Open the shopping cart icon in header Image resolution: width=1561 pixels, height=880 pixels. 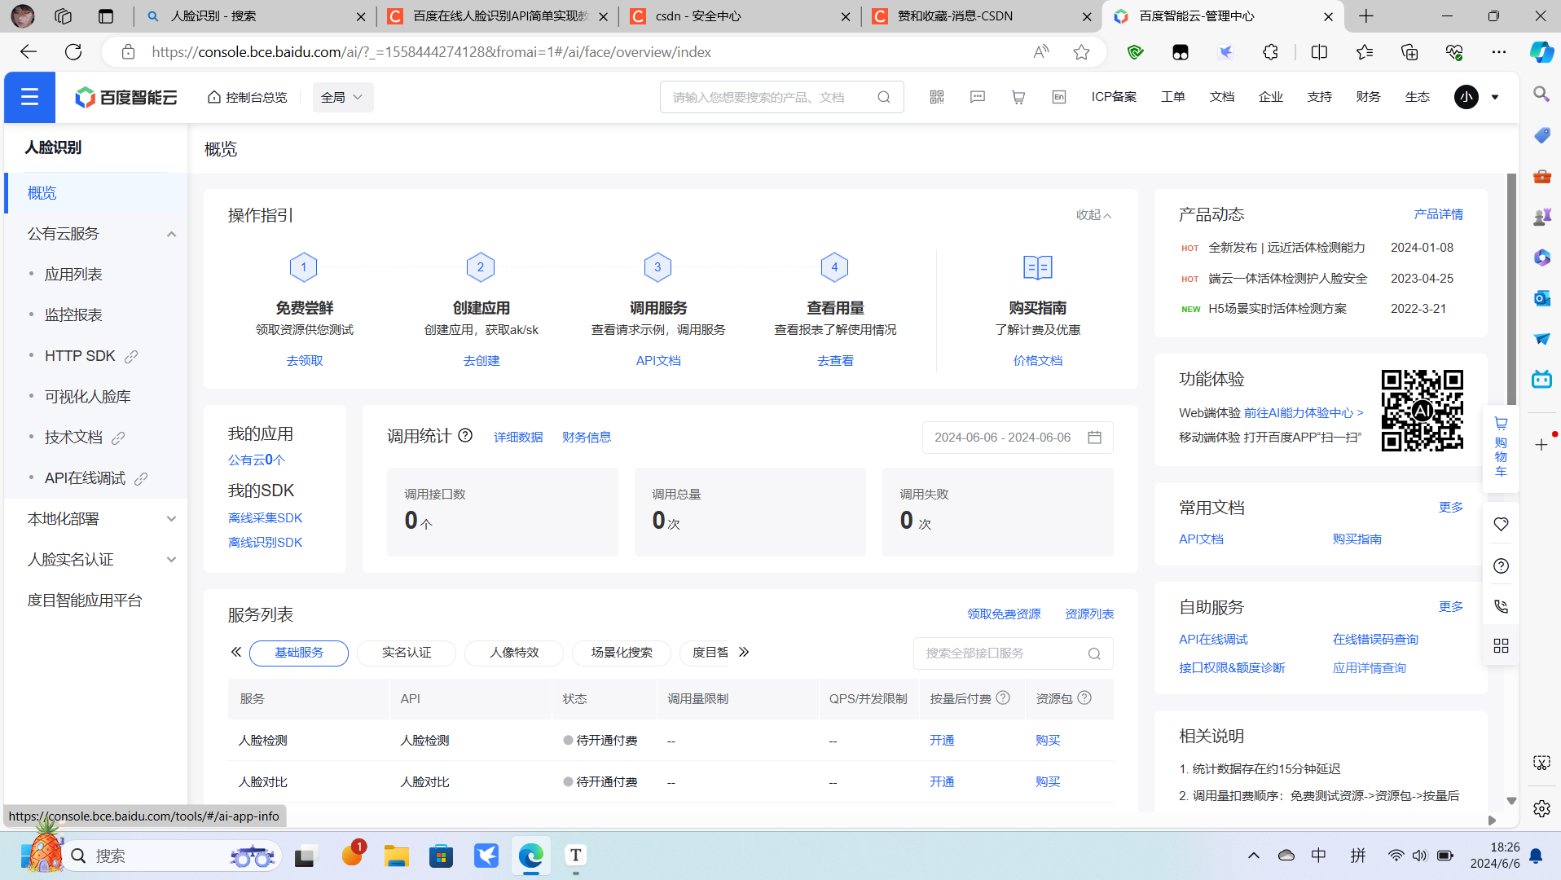click(x=1018, y=97)
